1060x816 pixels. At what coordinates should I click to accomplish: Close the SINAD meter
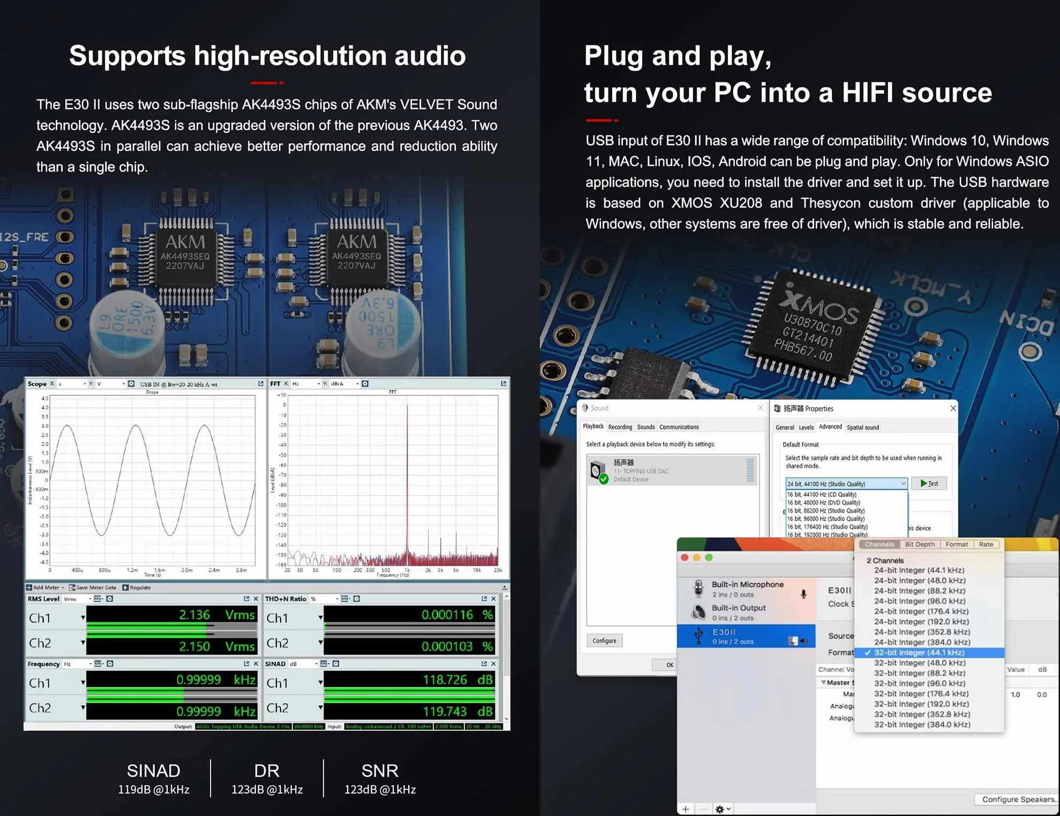click(x=493, y=664)
